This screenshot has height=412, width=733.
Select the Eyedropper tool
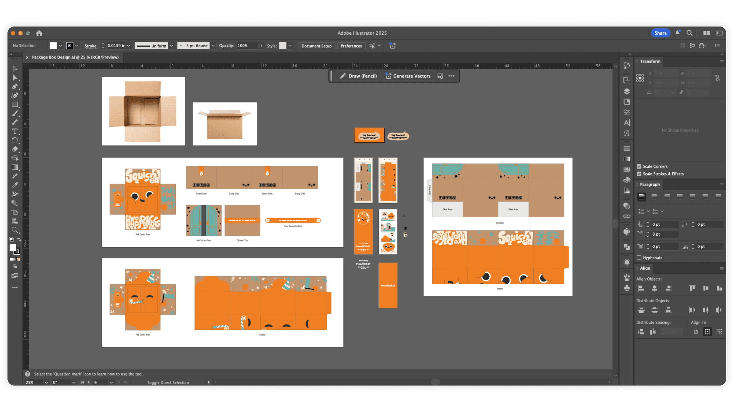point(15,185)
